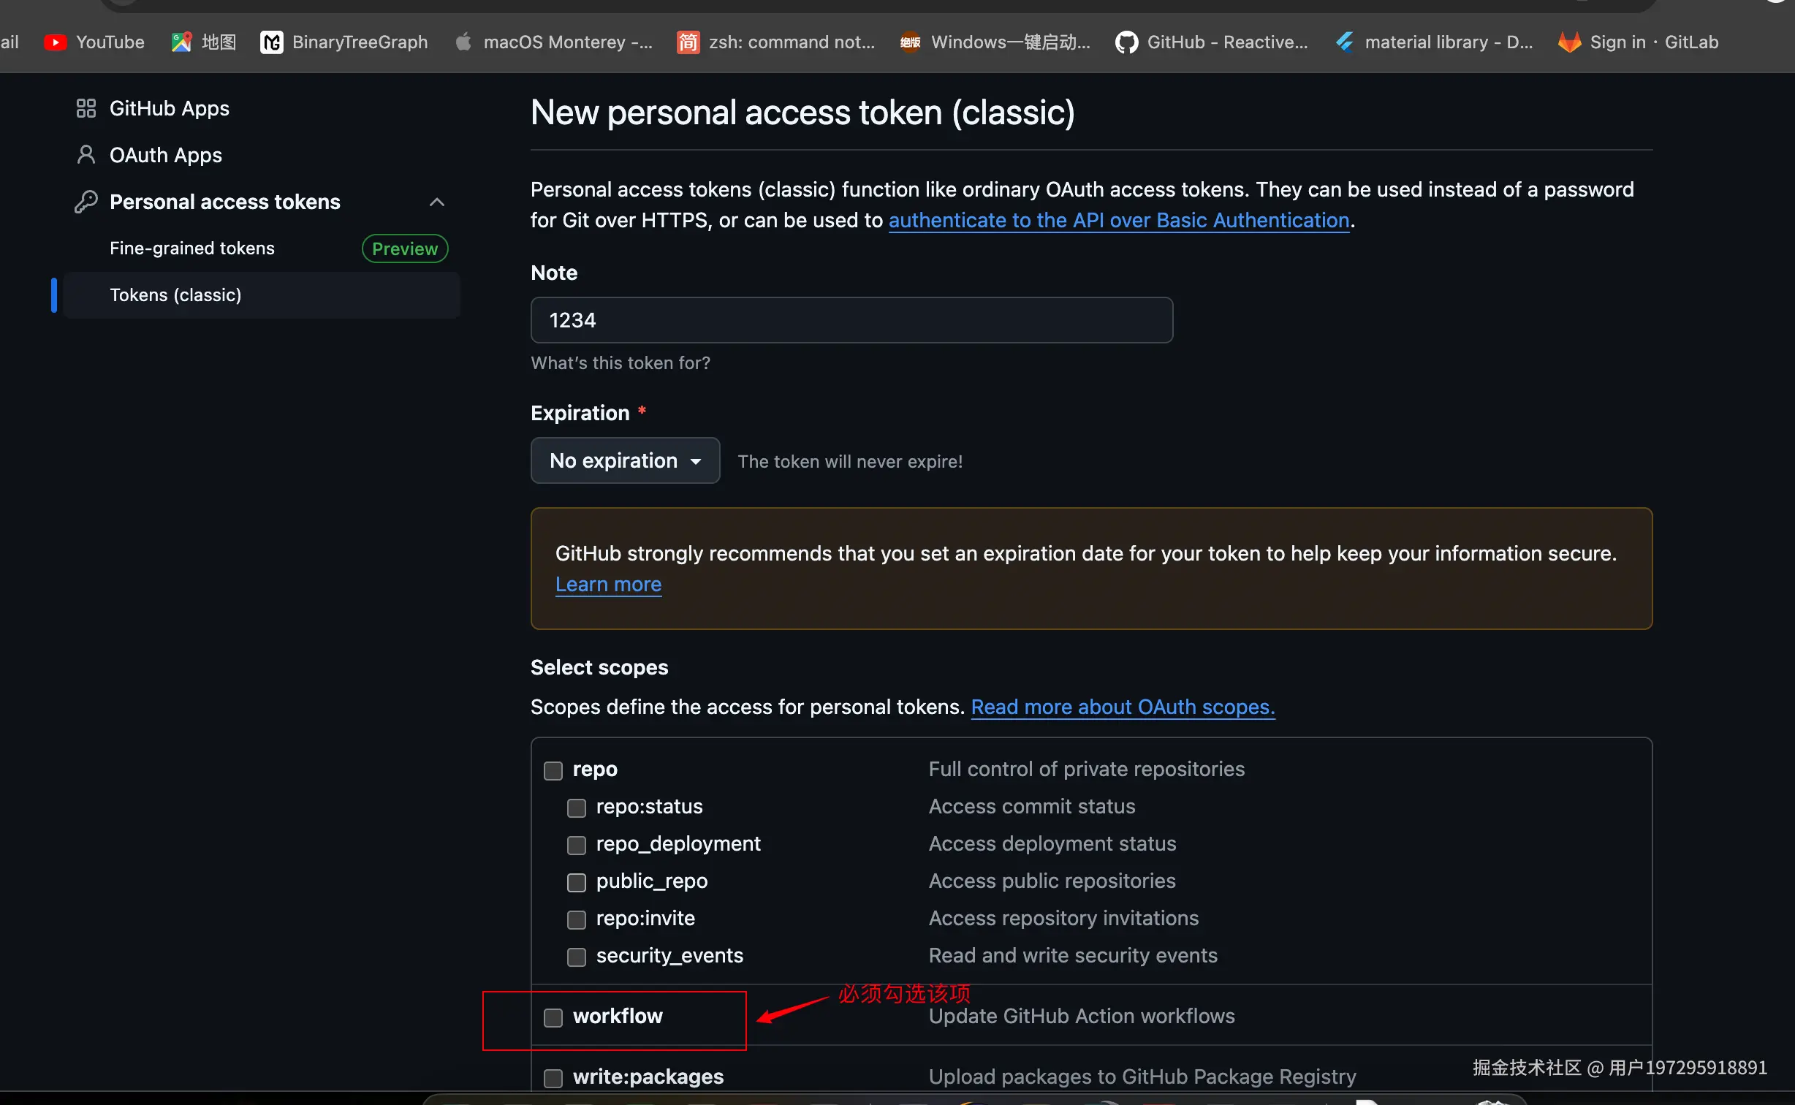Open Read more about OAuth scopes link
Screen dimensions: 1795x1105
pyautogui.click(x=1123, y=707)
